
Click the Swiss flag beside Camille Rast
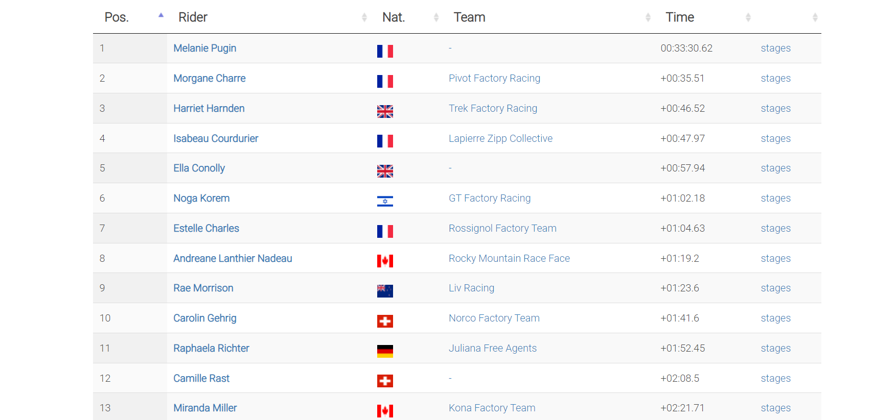(x=385, y=381)
